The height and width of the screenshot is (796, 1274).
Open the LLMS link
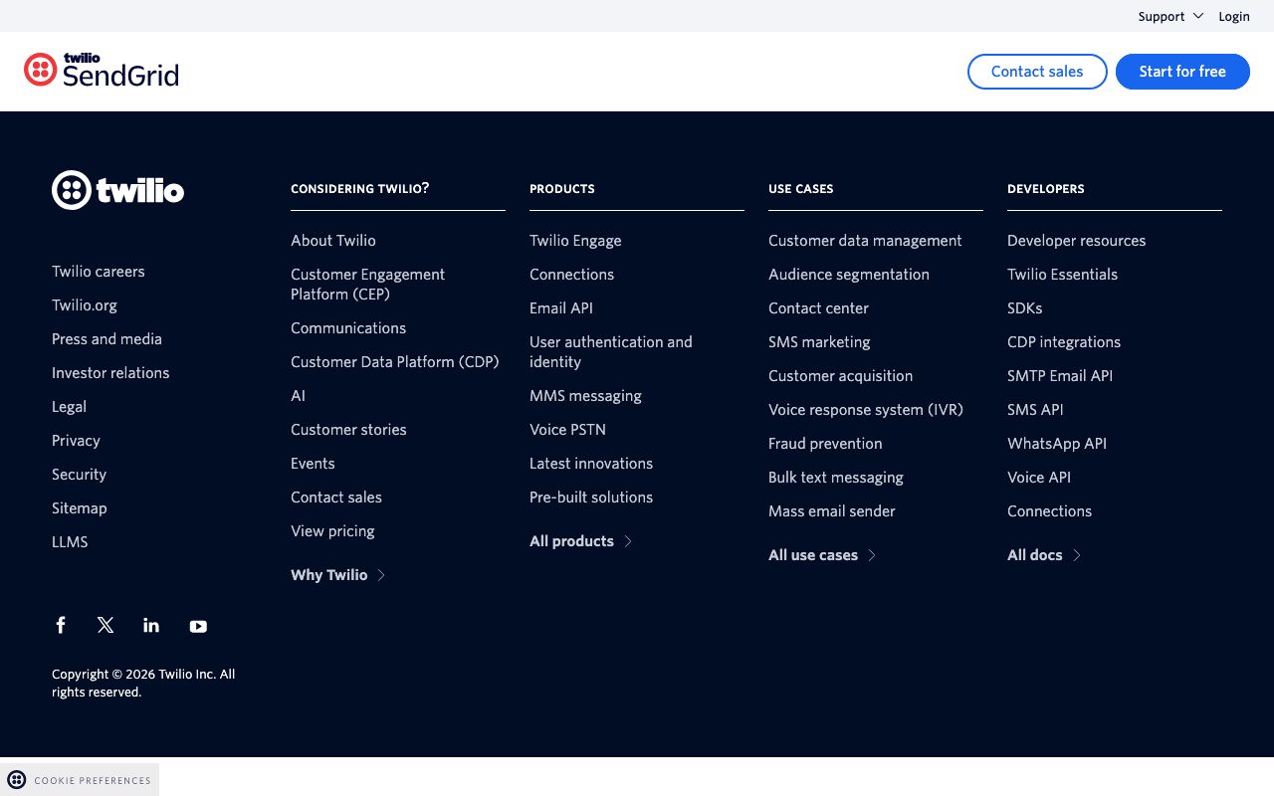[70, 542]
